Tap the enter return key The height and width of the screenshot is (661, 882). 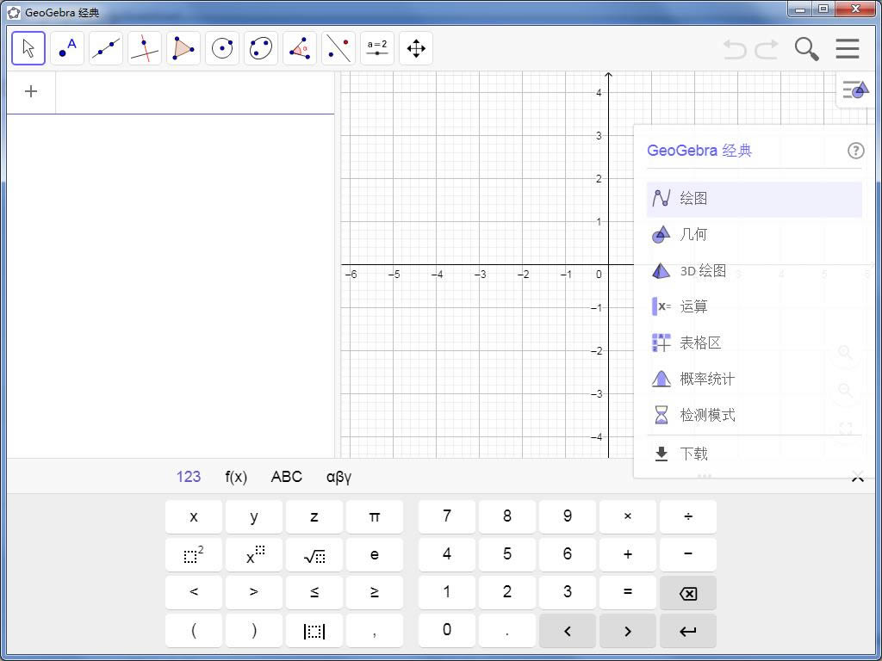(x=688, y=631)
